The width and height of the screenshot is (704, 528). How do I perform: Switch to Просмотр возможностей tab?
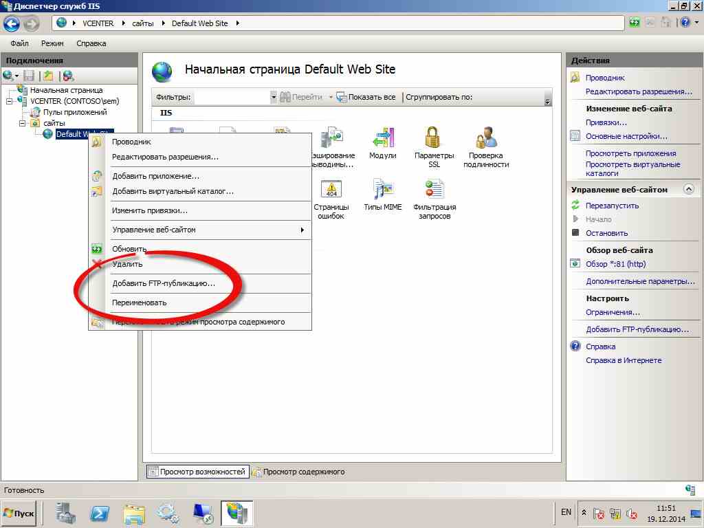(x=198, y=472)
